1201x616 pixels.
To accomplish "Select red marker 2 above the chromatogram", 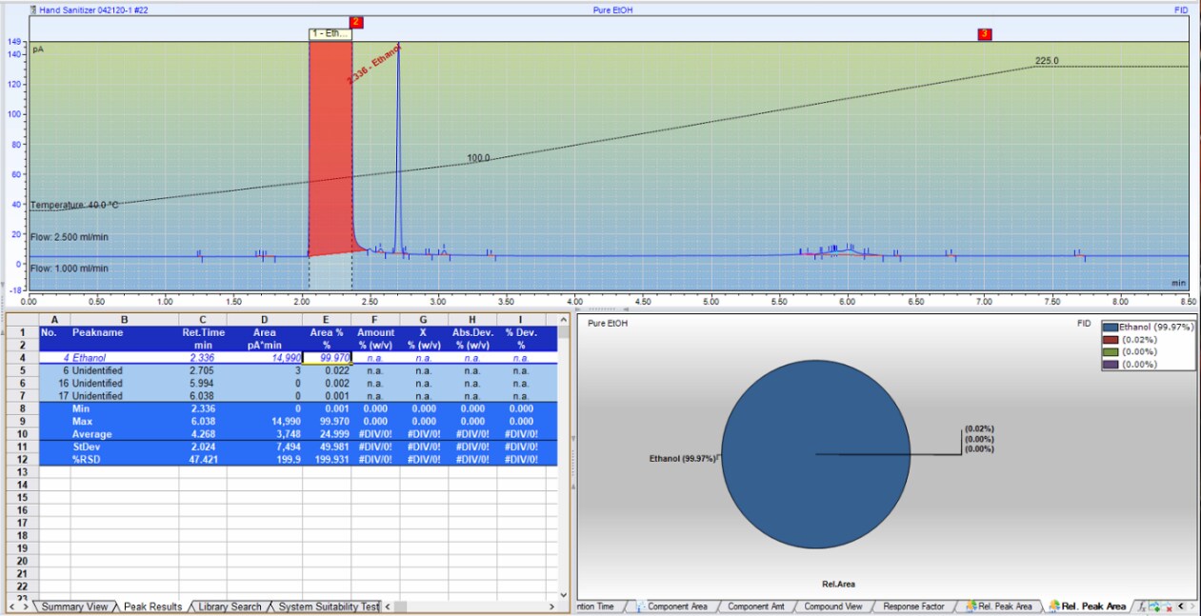I will click(356, 22).
